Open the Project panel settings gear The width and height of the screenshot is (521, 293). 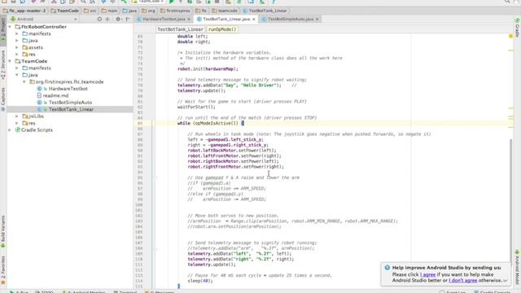(118, 20)
